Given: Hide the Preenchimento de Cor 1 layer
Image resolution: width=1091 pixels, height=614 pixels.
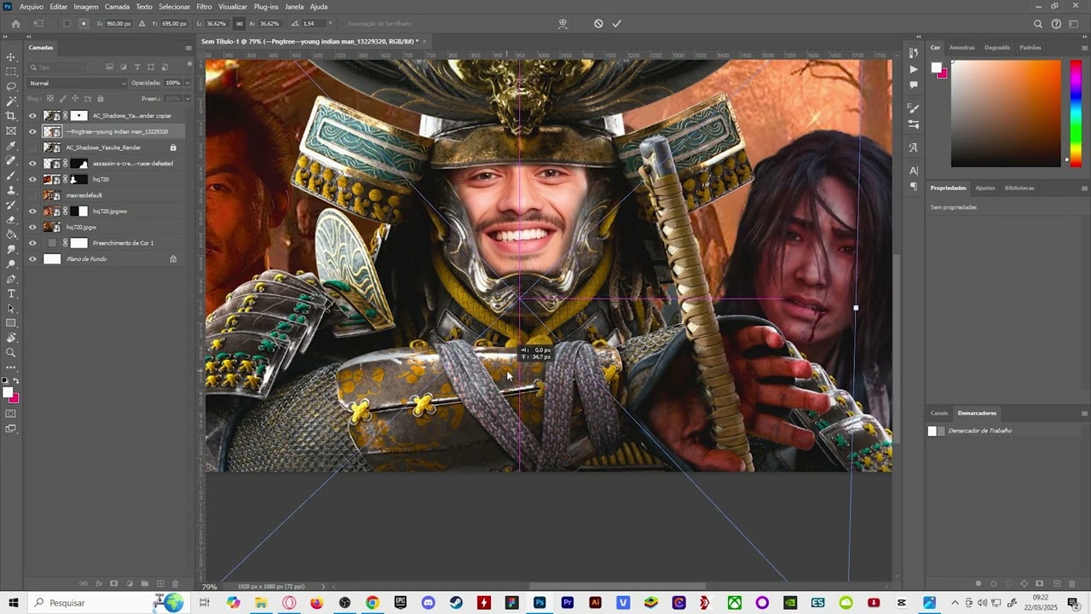Looking at the screenshot, I should click(x=32, y=243).
